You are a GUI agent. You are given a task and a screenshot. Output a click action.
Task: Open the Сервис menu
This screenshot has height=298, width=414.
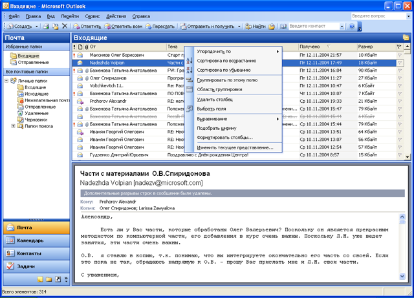[93, 16]
